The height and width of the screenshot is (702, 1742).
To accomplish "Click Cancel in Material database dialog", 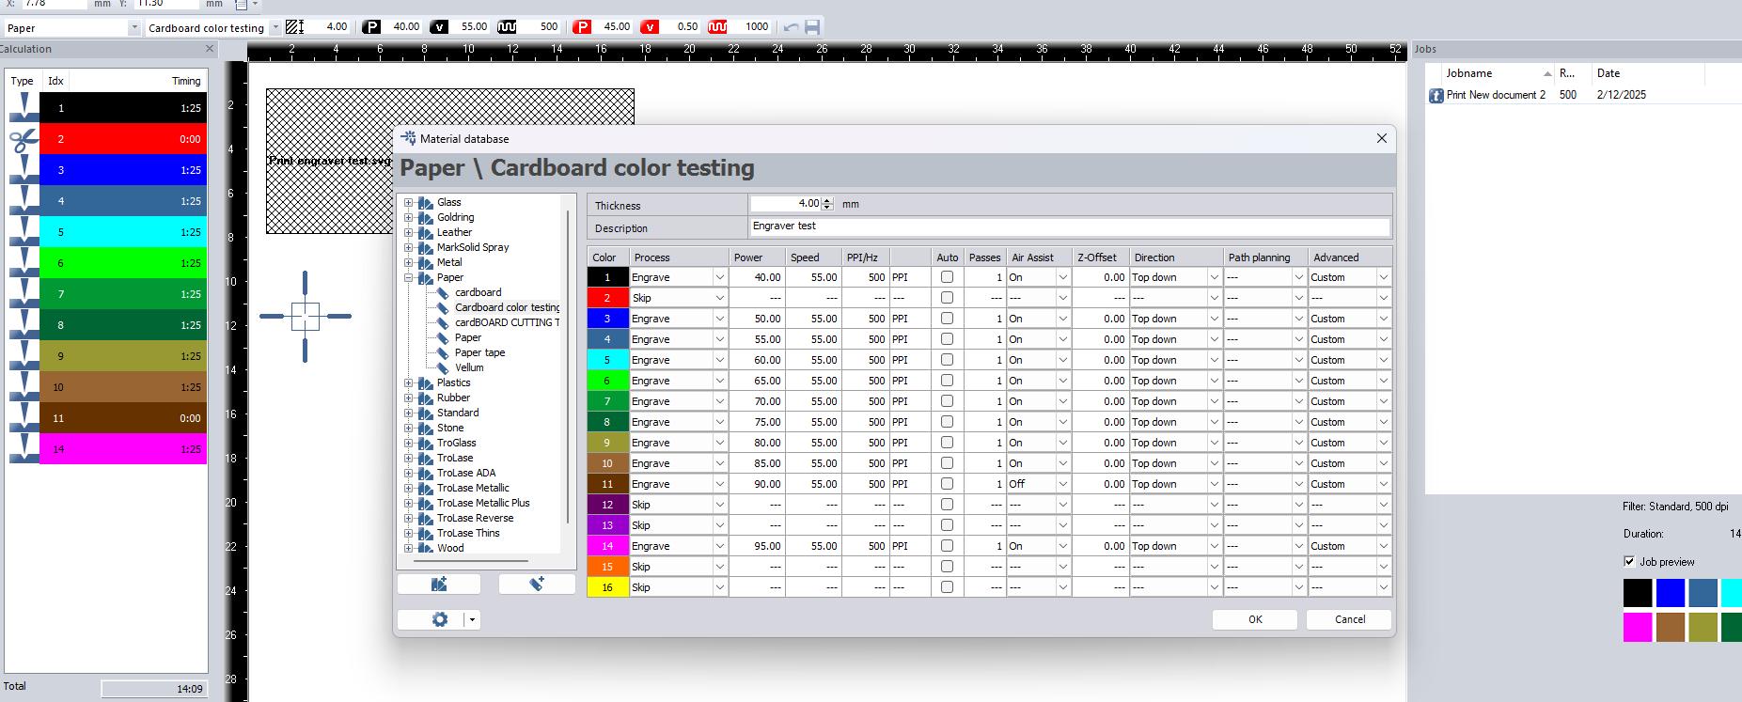I will click(x=1350, y=619).
